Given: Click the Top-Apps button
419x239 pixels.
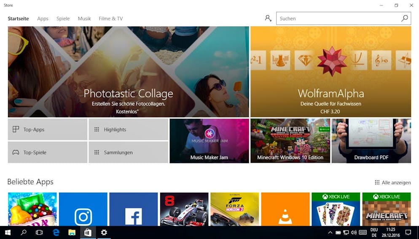Looking at the screenshot, I should 48,129.
